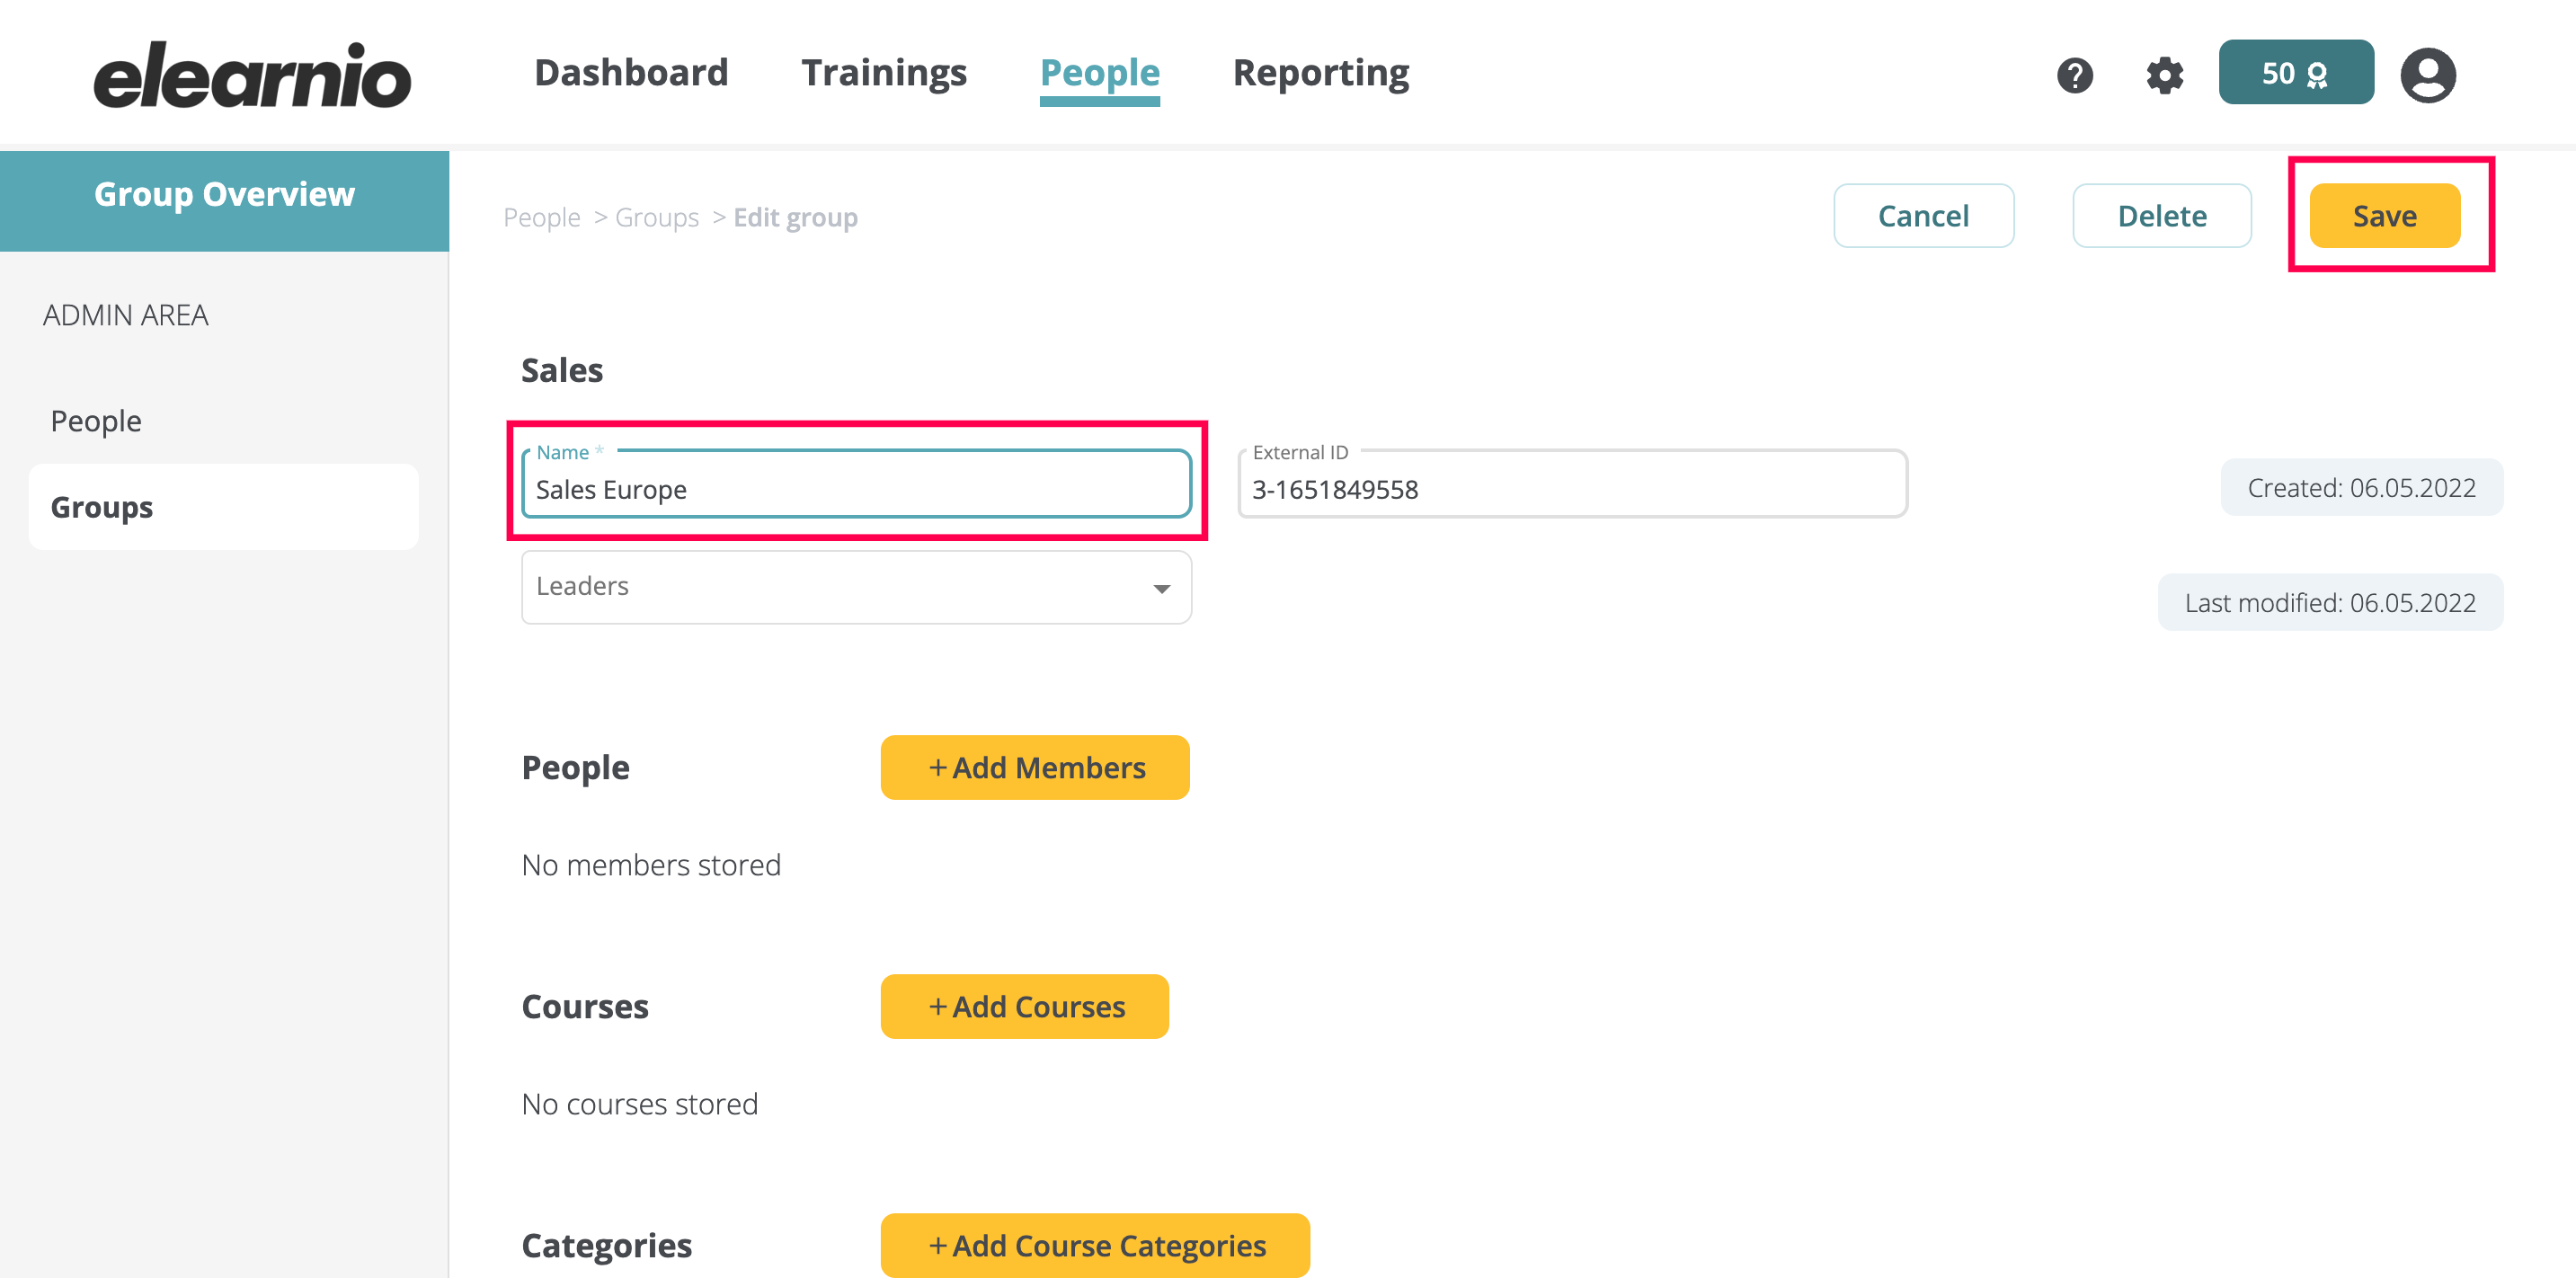Select the People tab in top navigation
Viewport: 2576px width, 1278px height.
[1099, 73]
